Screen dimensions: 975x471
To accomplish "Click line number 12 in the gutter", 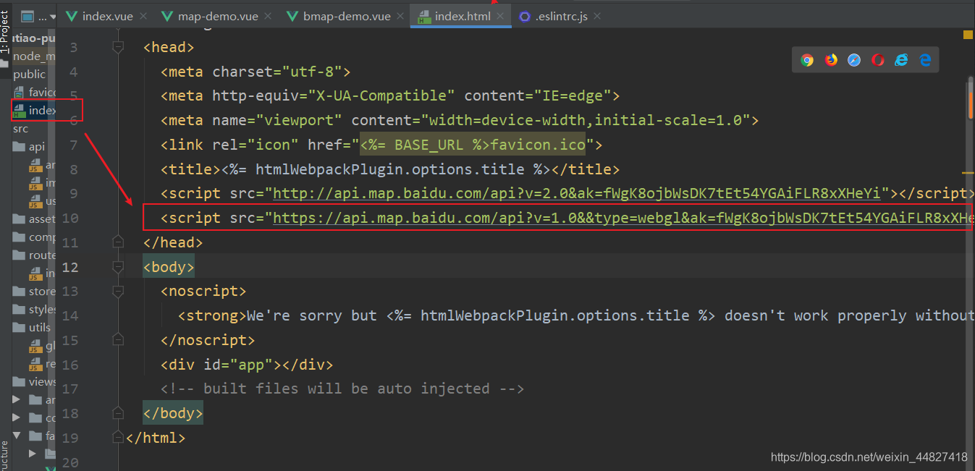I will tap(70, 267).
